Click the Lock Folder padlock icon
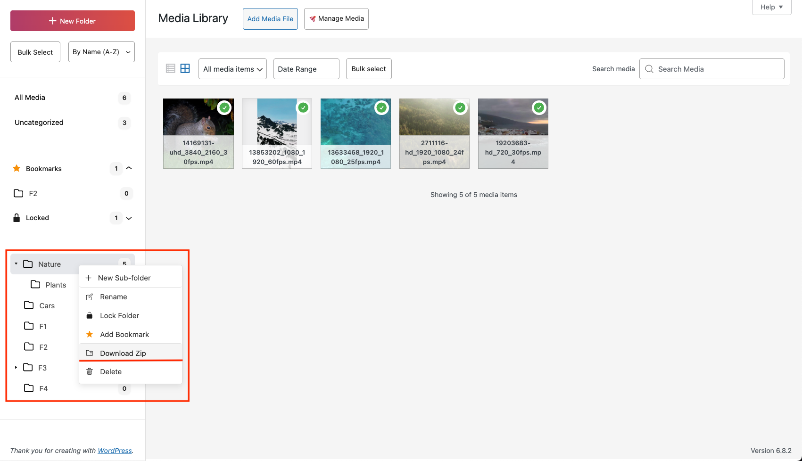The width and height of the screenshot is (802, 461). pos(89,315)
